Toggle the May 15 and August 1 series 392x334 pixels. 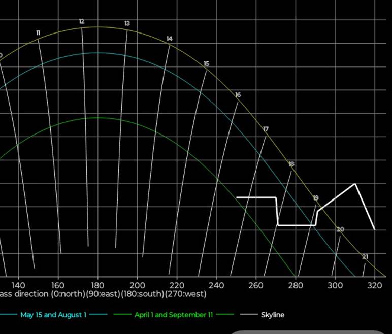[53, 315]
